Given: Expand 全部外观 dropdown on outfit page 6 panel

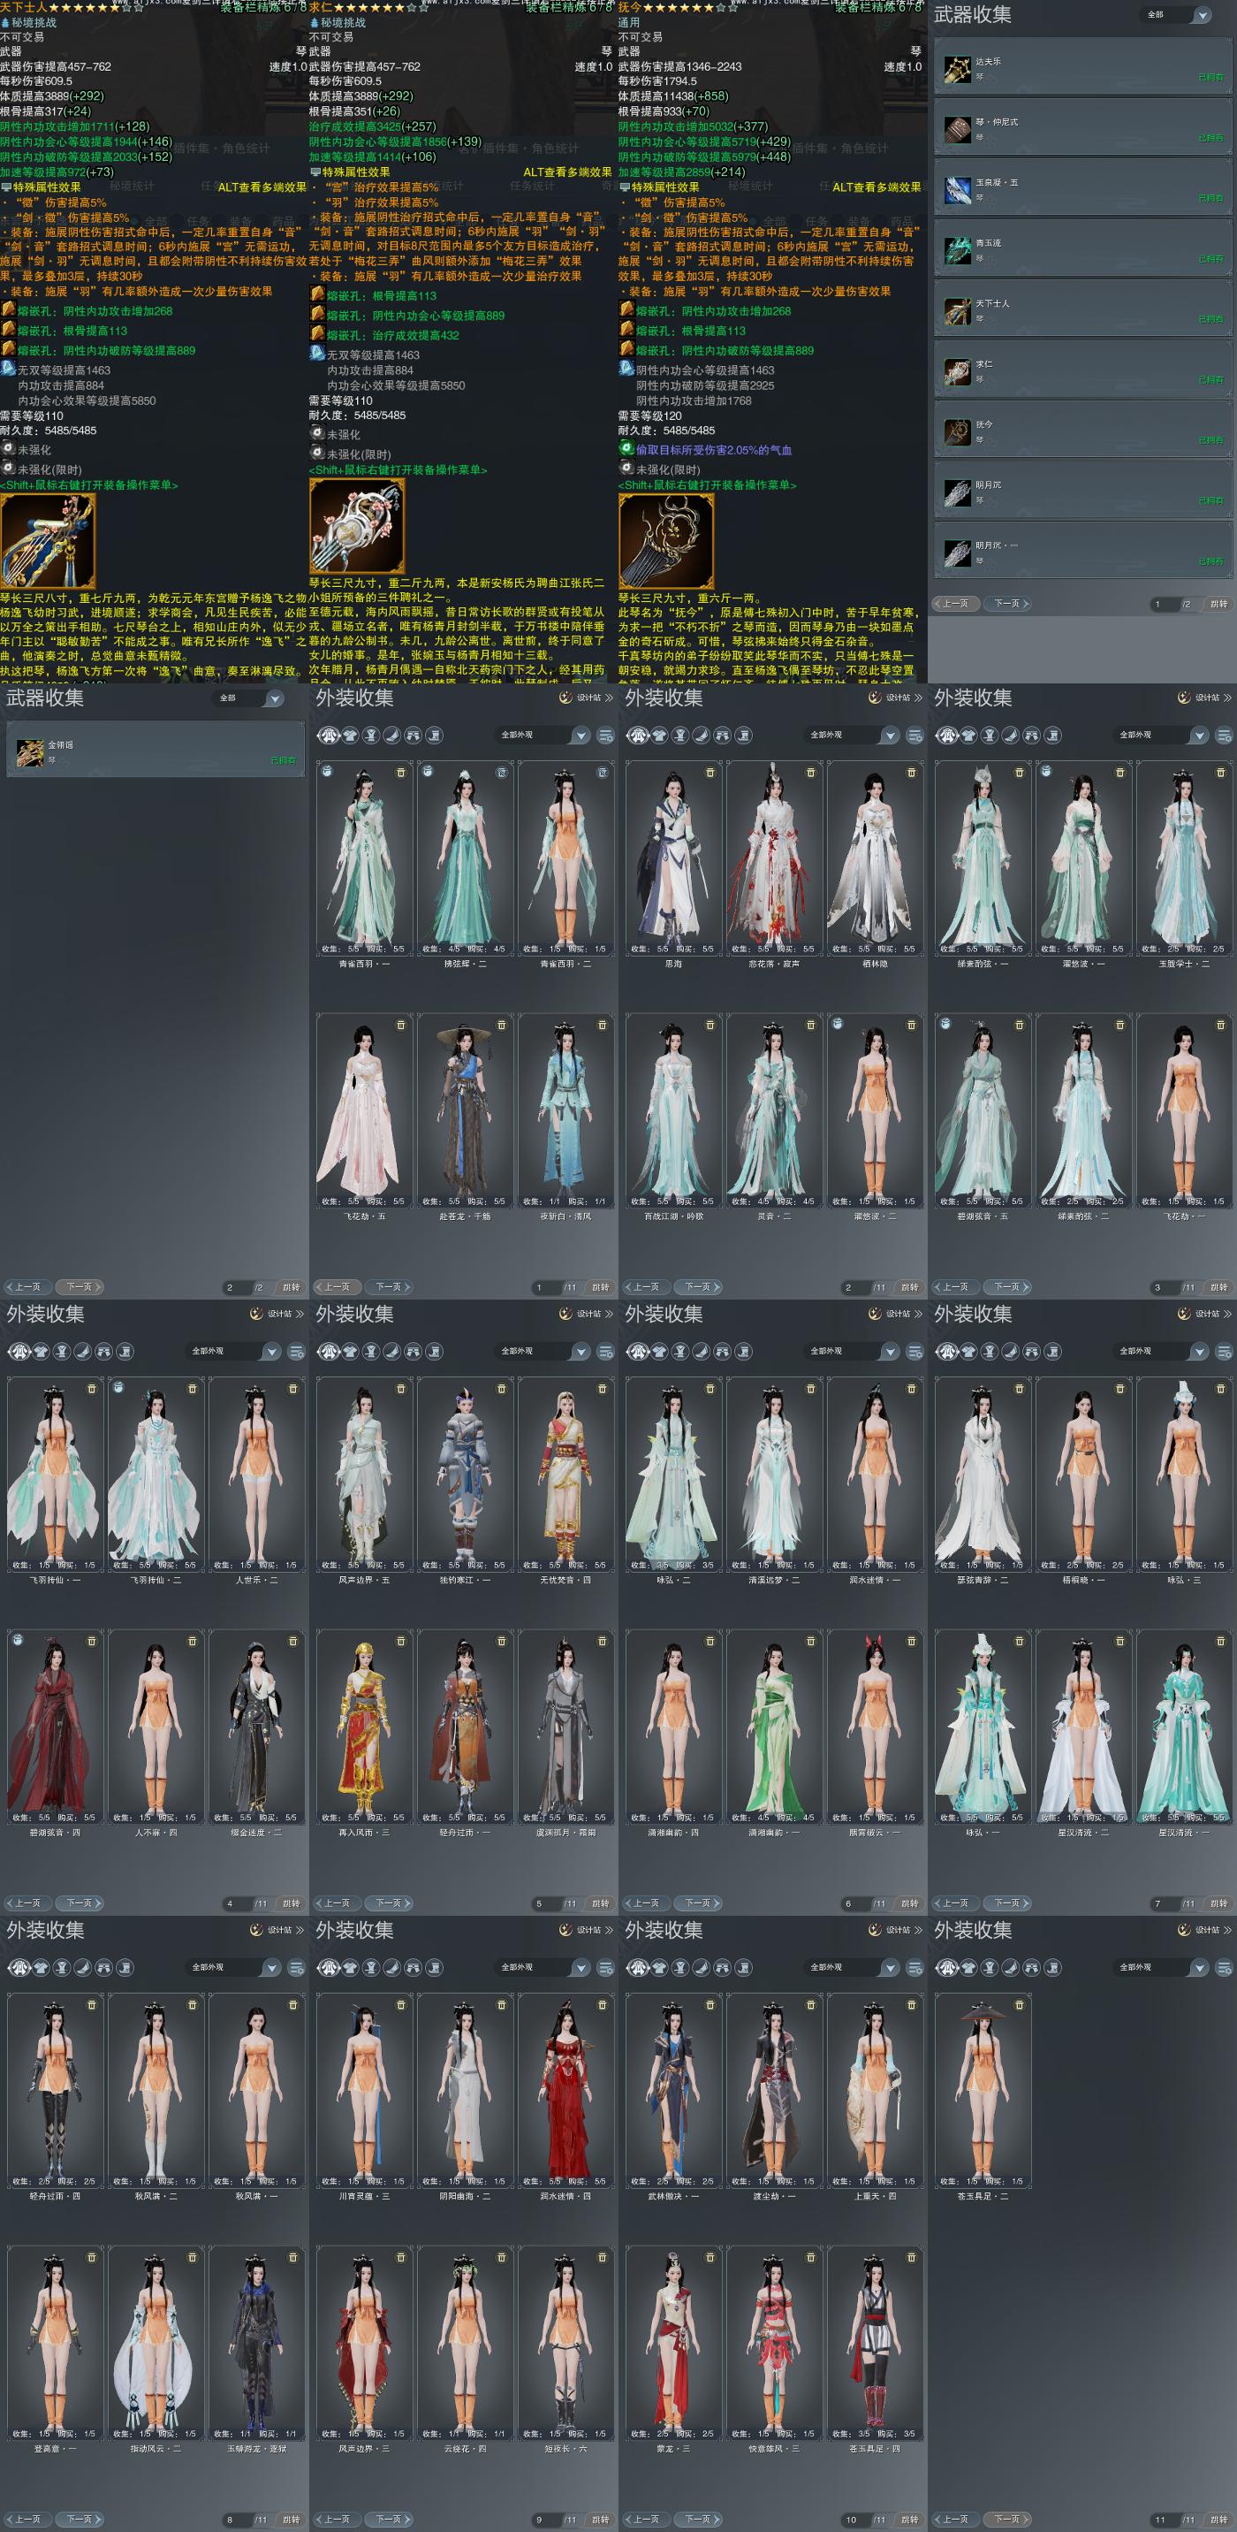Looking at the screenshot, I should 854,1352.
